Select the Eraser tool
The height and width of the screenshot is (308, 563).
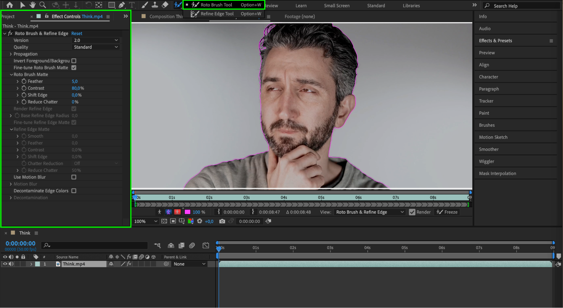(x=165, y=5)
